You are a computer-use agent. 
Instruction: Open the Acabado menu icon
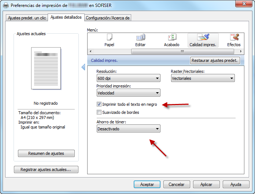[x=171, y=37]
